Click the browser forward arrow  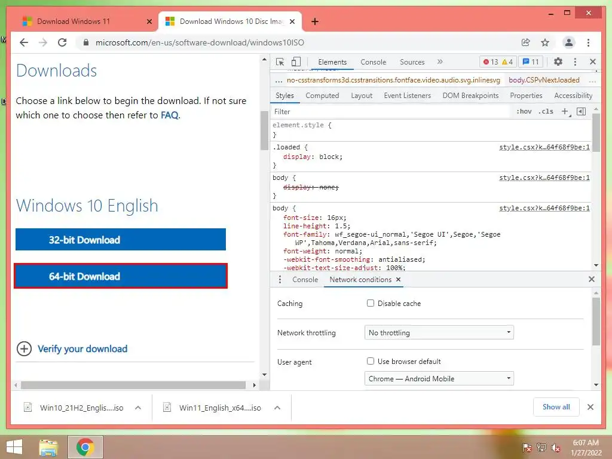(x=43, y=42)
